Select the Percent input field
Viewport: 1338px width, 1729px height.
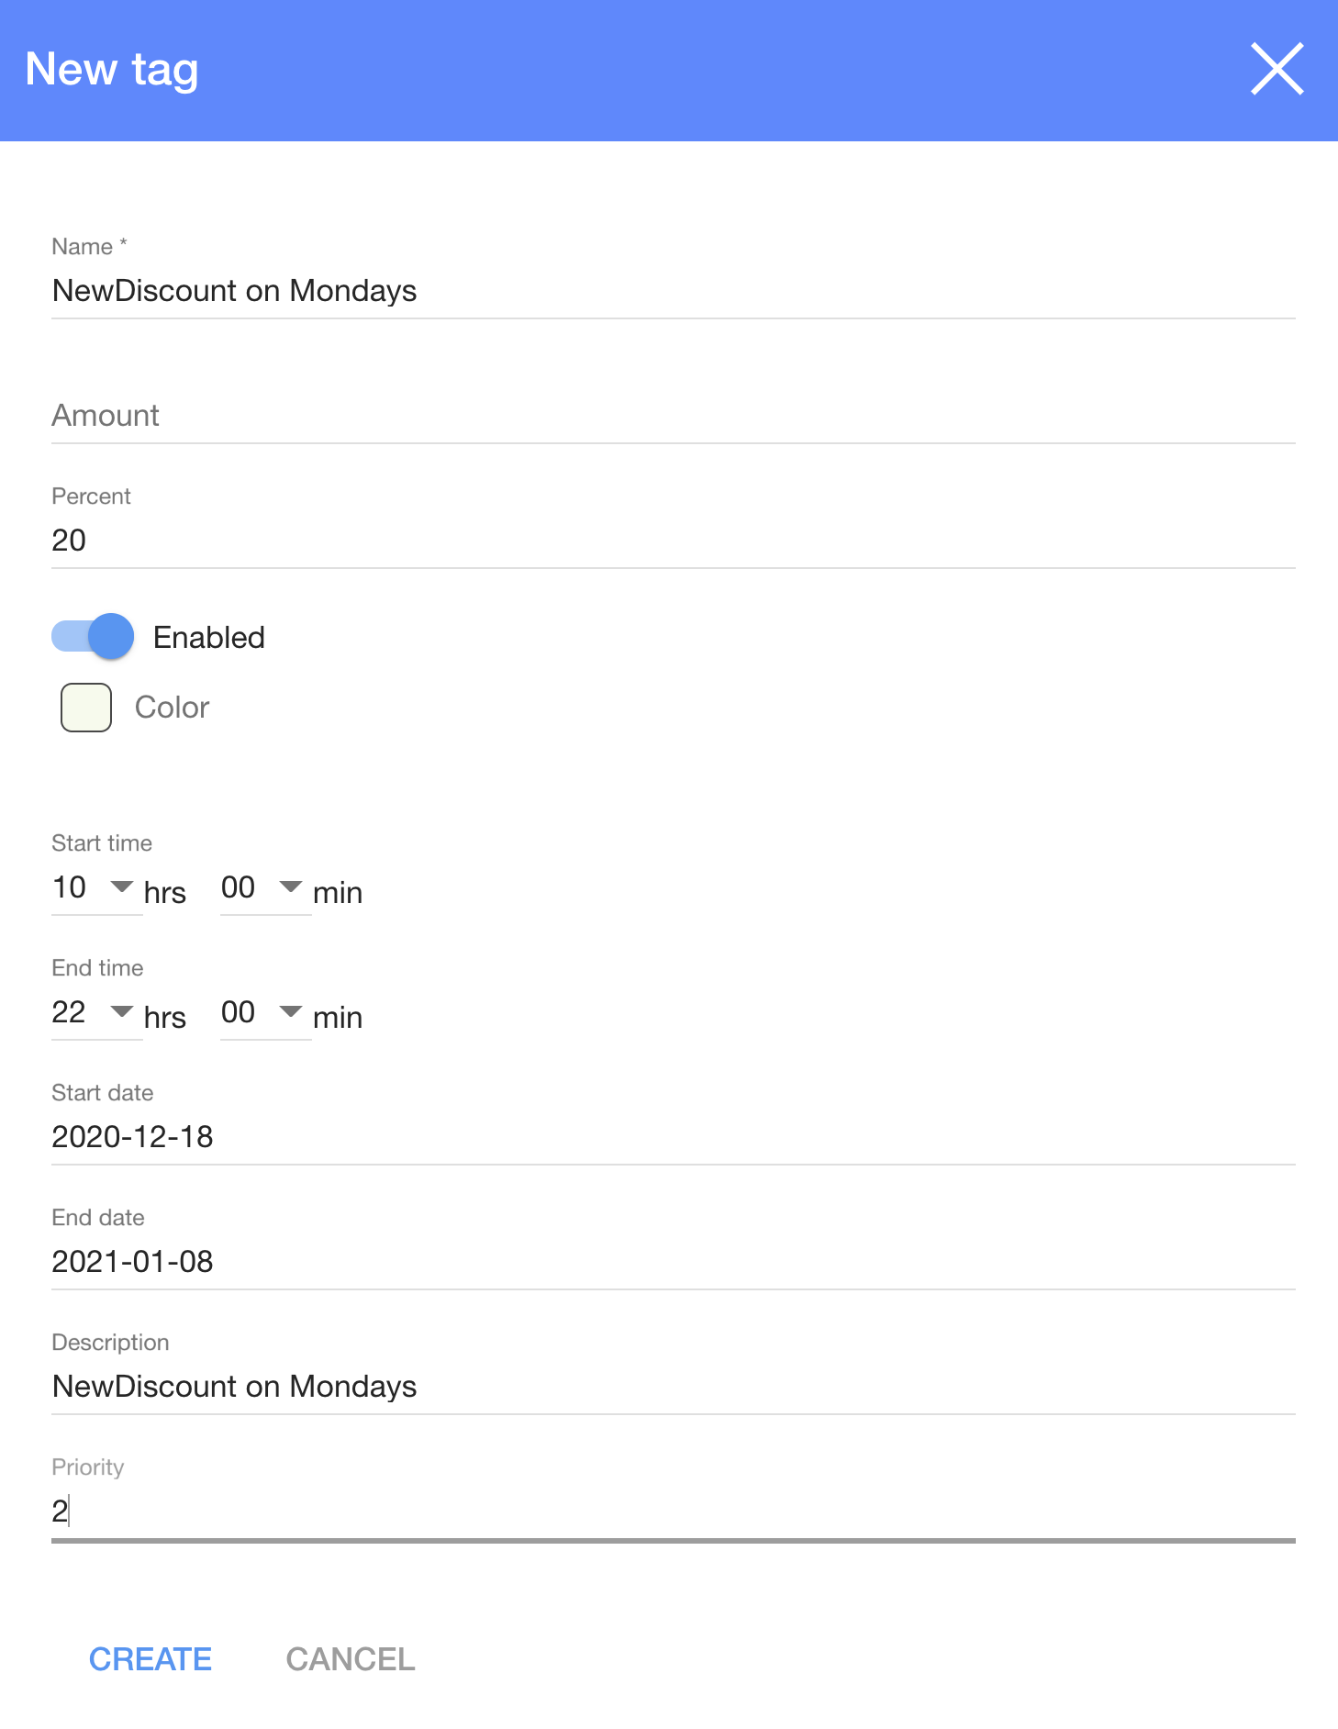(x=672, y=541)
